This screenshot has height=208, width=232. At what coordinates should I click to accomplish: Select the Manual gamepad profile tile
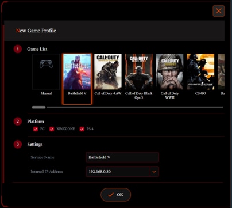pos(46,71)
